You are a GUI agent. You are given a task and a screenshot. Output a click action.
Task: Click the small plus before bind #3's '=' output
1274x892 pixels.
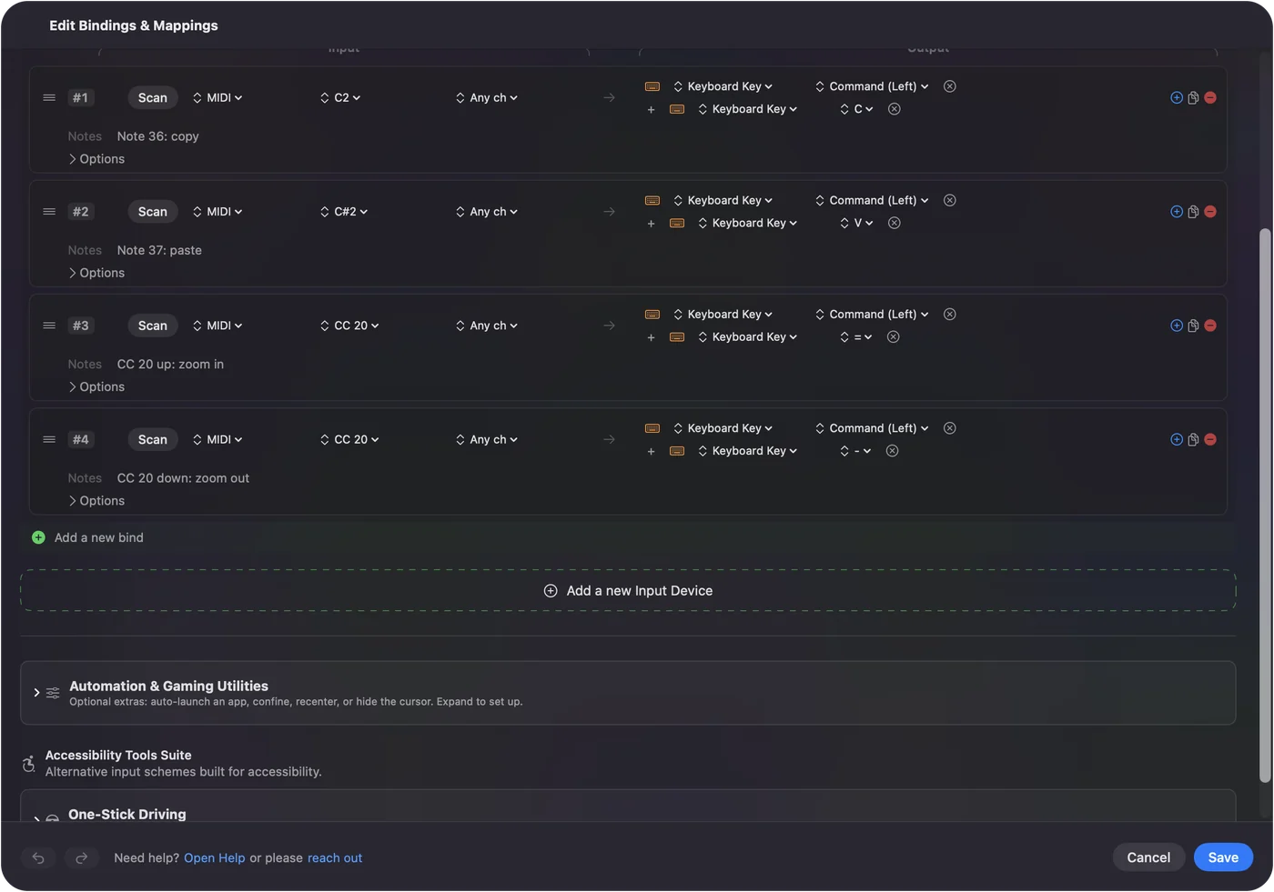(x=651, y=337)
